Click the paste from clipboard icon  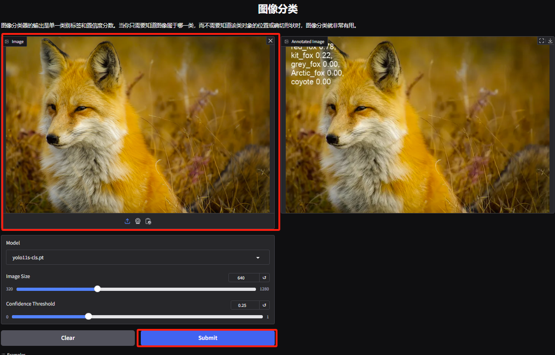[x=148, y=221]
